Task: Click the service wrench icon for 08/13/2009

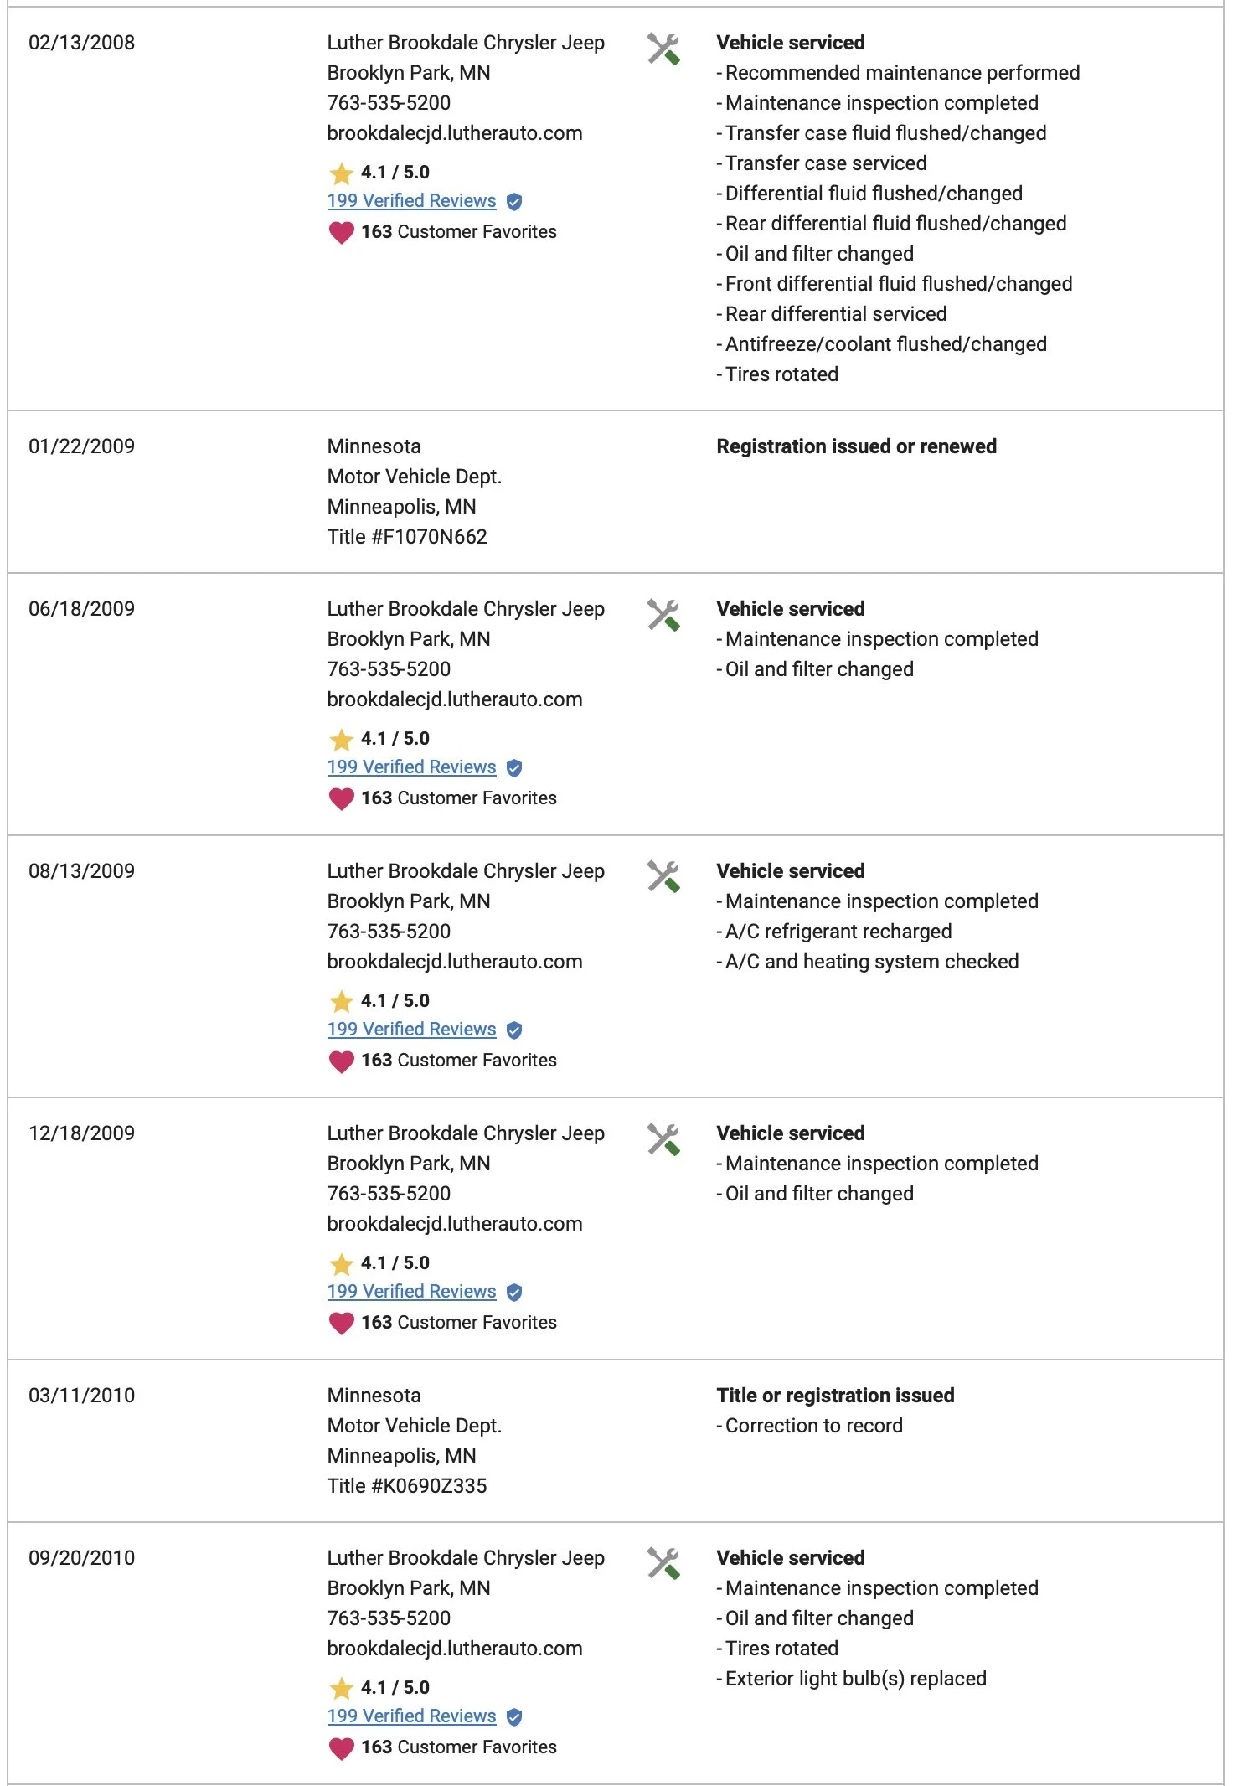Action: pos(663,877)
